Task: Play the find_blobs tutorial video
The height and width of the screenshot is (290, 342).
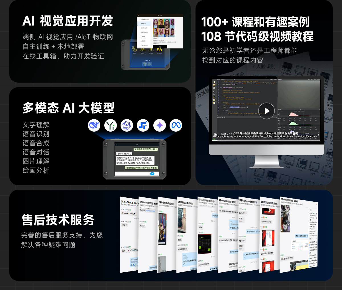Action: point(266,111)
